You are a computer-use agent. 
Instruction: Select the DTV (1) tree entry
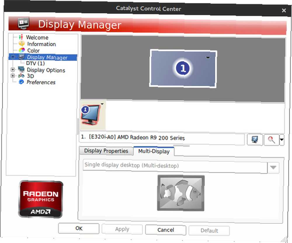click(x=35, y=63)
